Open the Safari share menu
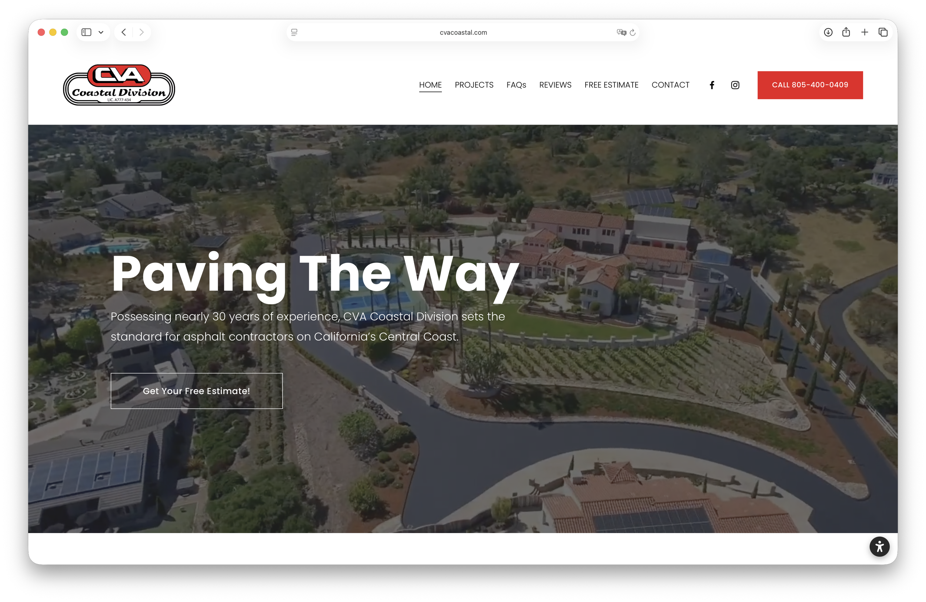The image size is (926, 602). 846,32
